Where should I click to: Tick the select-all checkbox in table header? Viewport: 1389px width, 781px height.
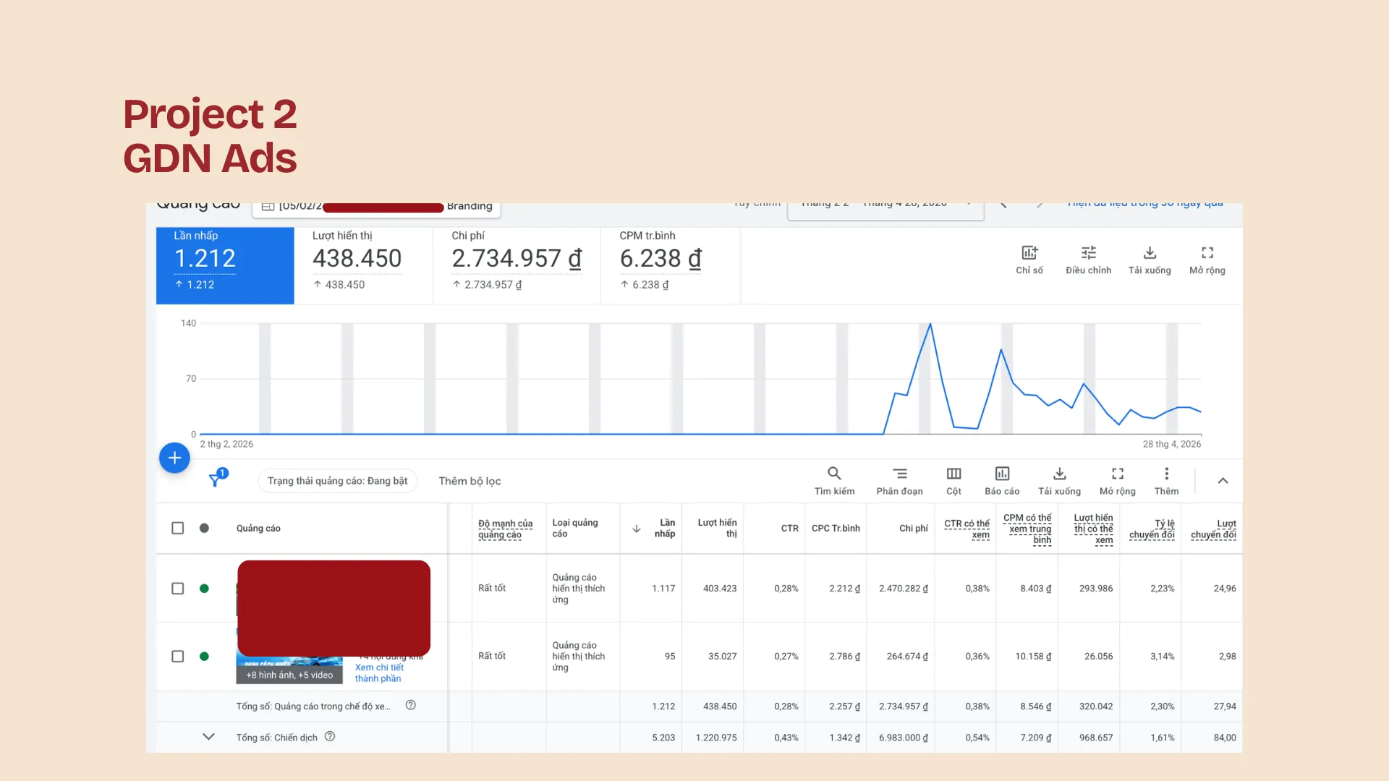tap(177, 528)
